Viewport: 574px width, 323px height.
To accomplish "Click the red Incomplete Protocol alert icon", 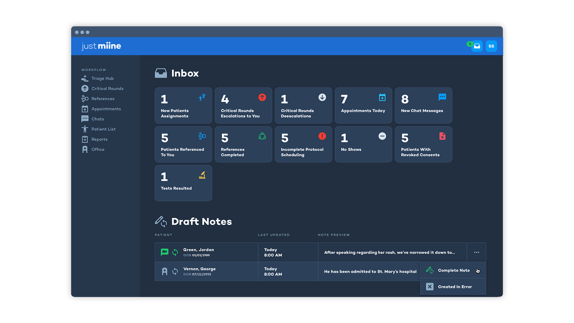I will click(322, 136).
